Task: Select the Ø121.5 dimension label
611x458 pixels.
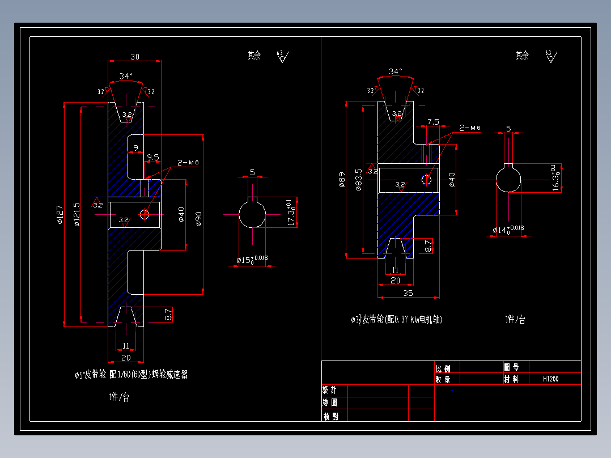Action: (77, 214)
